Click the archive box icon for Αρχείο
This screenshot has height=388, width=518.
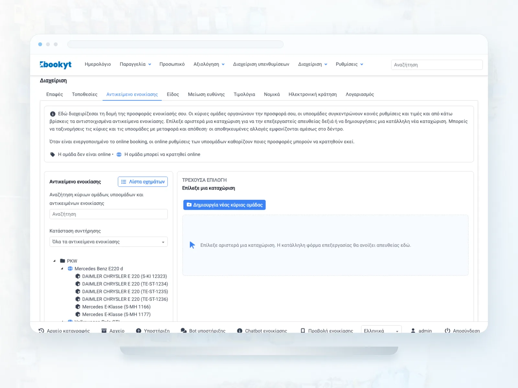point(104,331)
